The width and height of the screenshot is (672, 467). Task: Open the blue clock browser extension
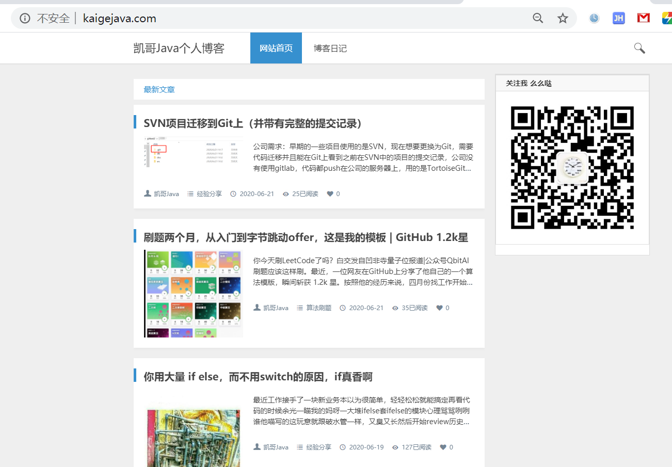coord(595,19)
